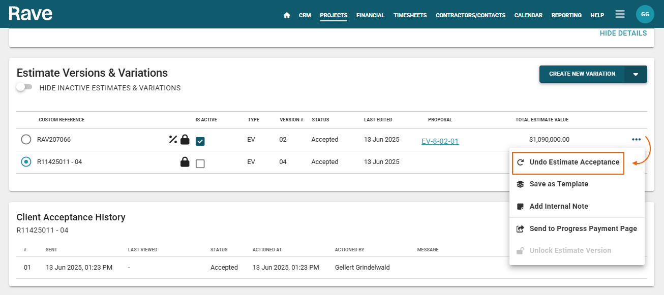Open the Financial navigation menu
Screen dimensions: 664x295
[x=370, y=15]
